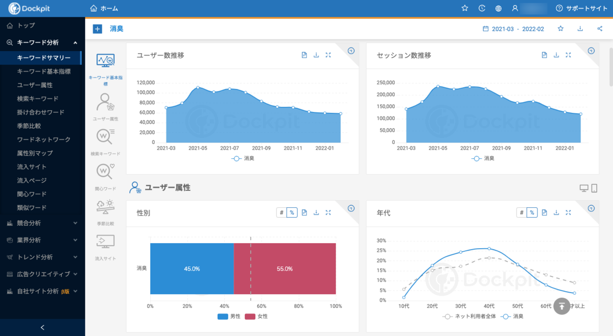Image resolution: width=613 pixels, height=336 pixels.
Task: Download the セッション数推移 chart
Action: [x=556, y=55]
